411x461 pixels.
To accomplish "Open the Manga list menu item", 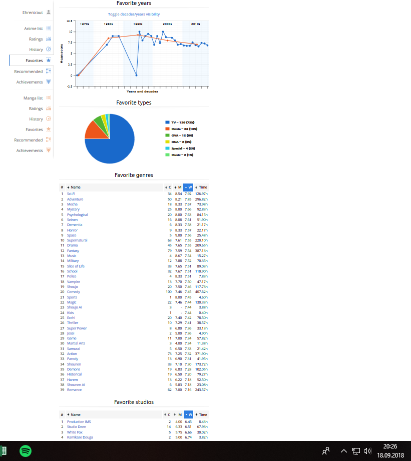I will point(33,98).
